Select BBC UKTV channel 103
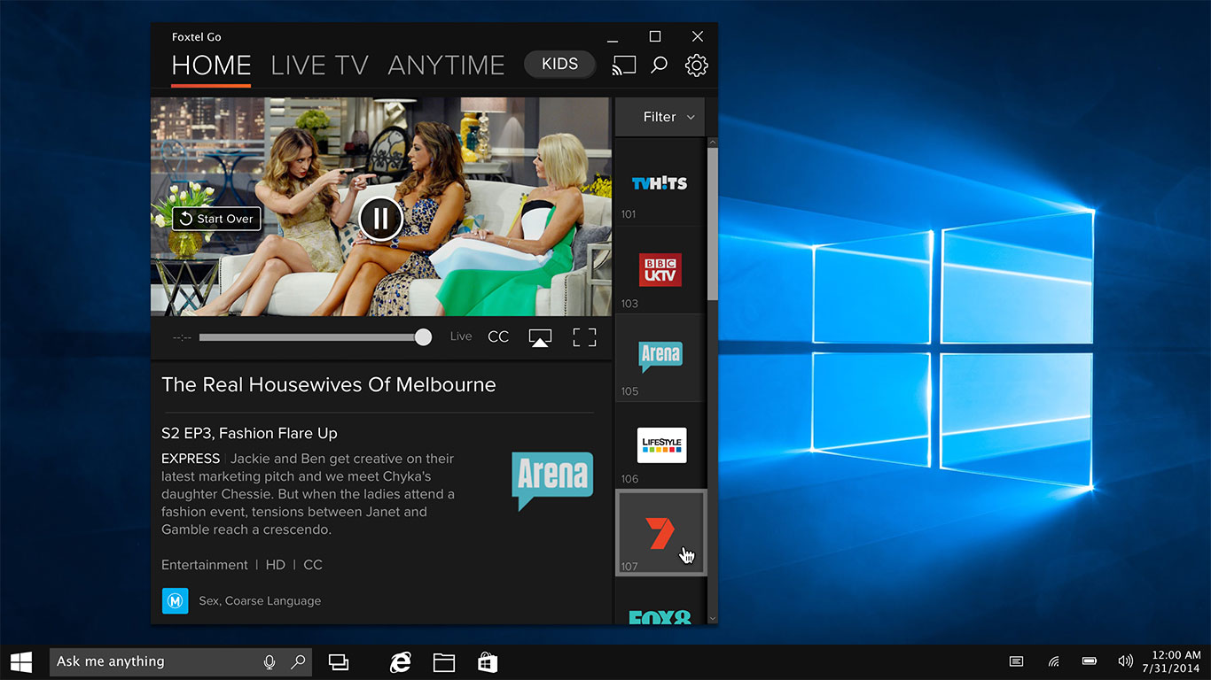1211x680 pixels. click(x=660, y=269)
